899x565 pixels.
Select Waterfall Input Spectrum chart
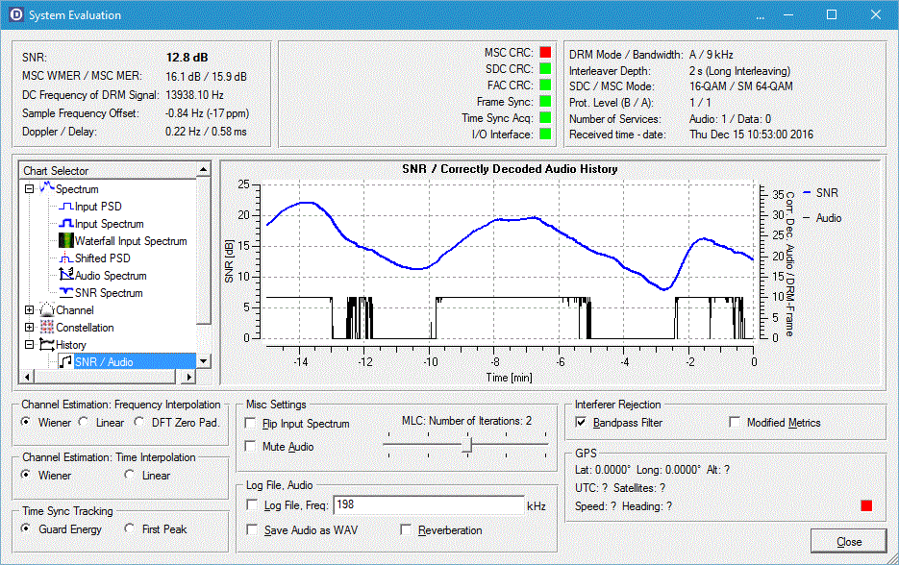click(x=131, y=241)
